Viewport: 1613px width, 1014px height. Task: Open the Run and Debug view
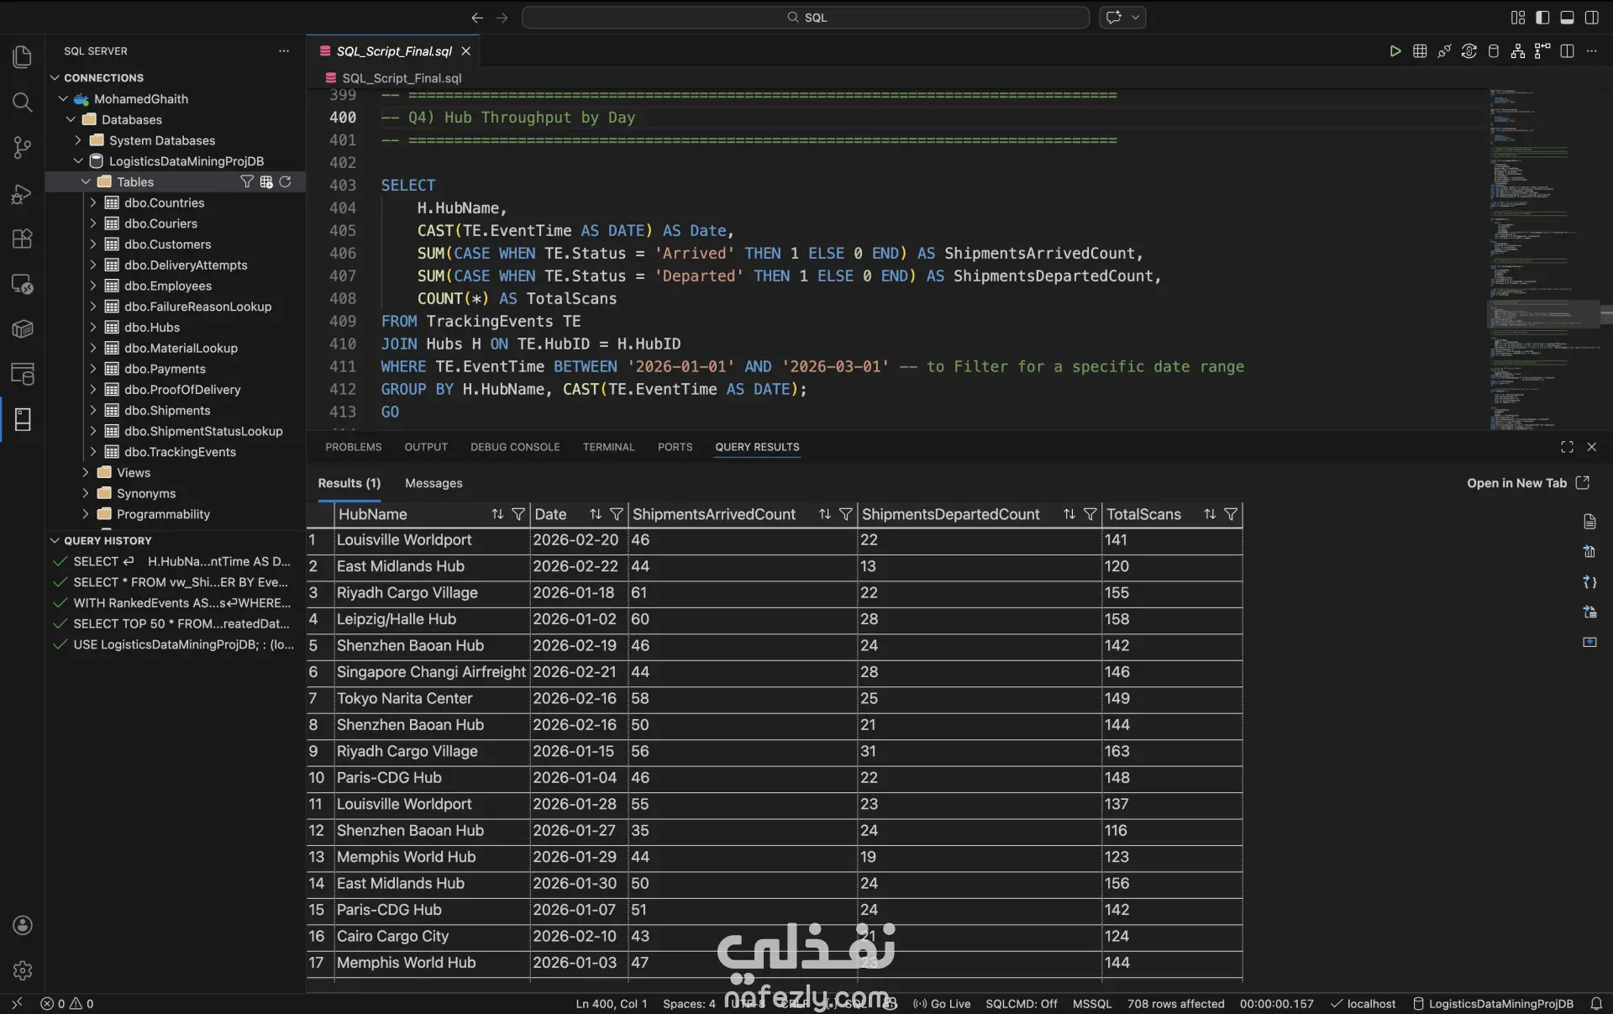point(23,194)
